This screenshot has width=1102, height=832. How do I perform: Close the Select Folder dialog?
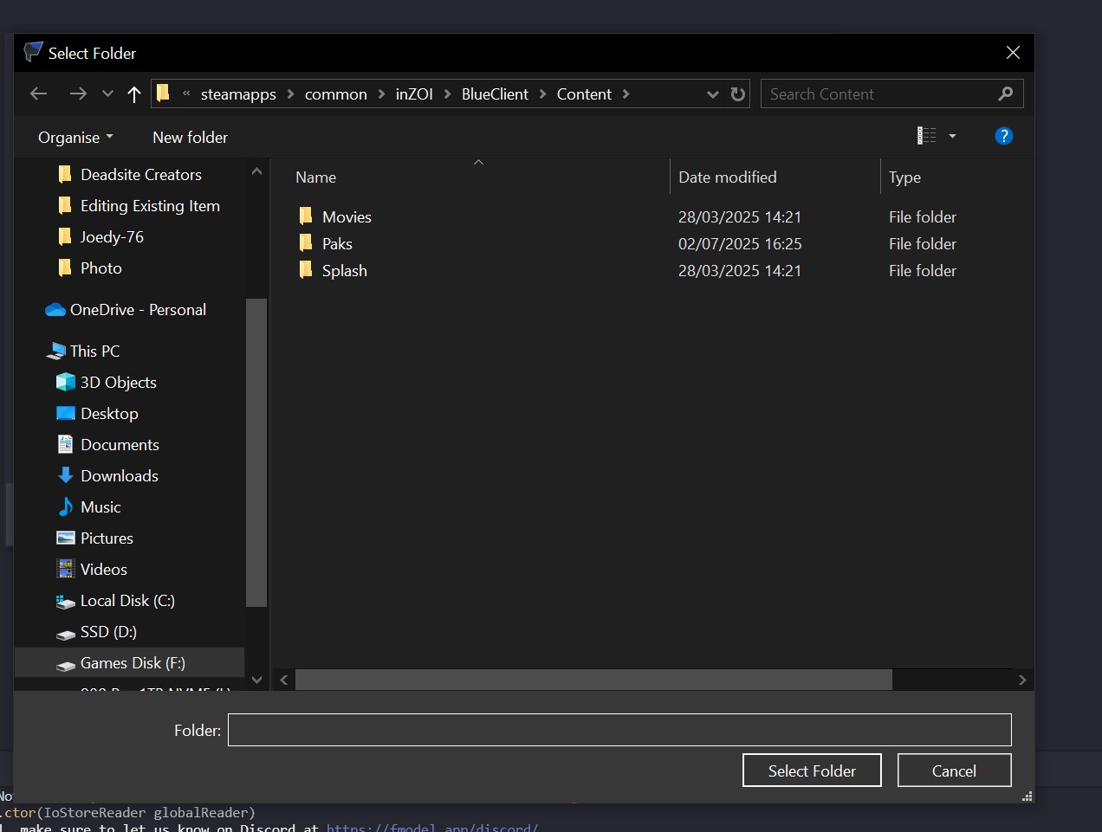[1013, 53]
